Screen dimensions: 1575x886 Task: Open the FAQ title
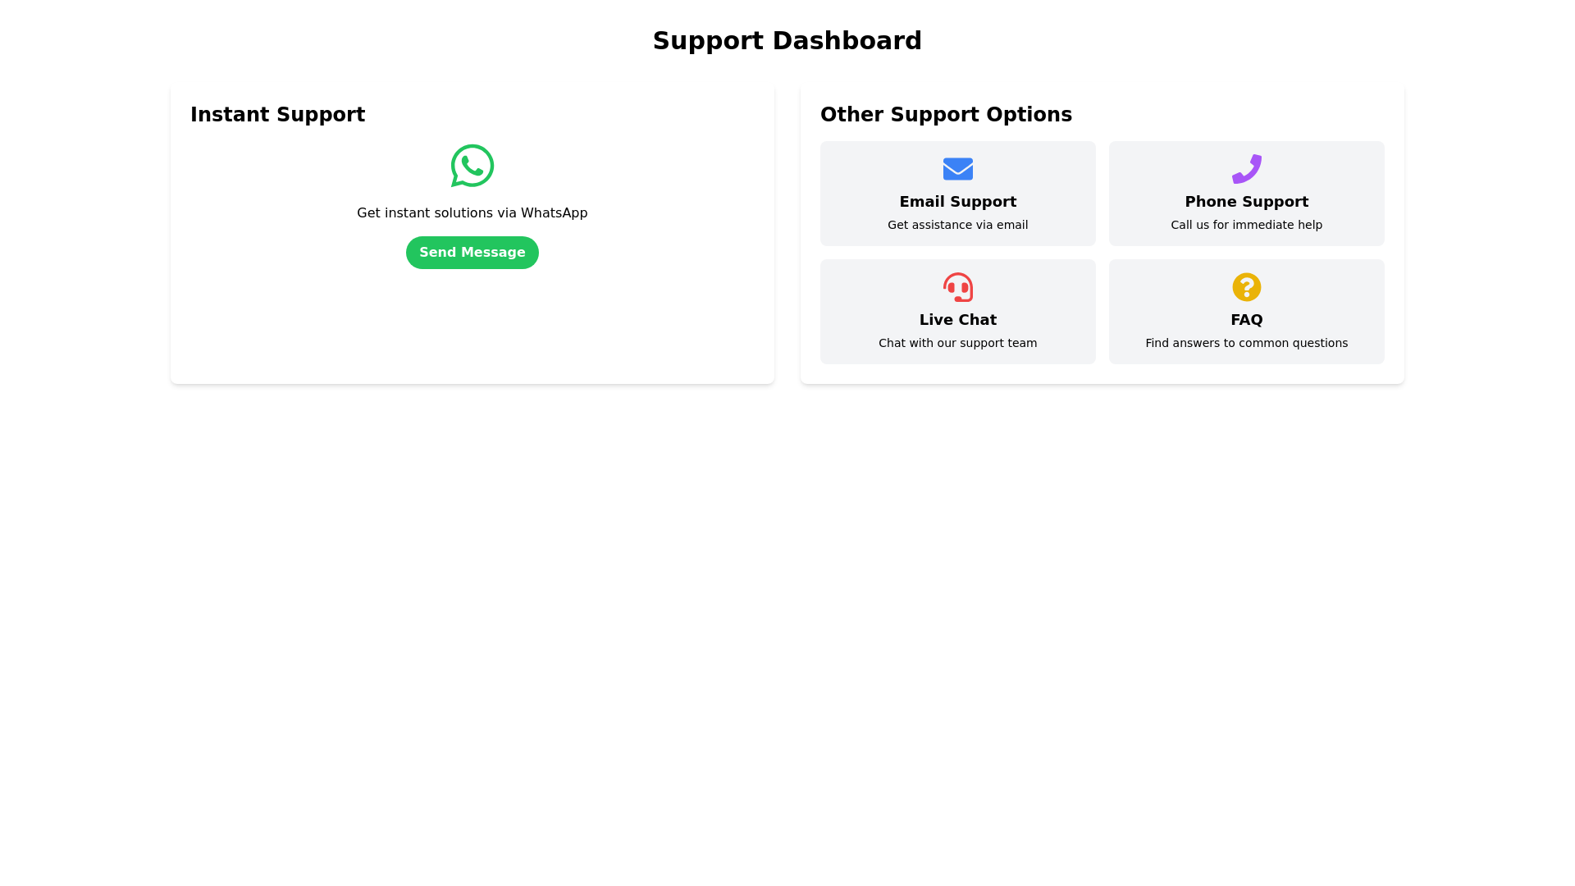[x=1246, y=320]
